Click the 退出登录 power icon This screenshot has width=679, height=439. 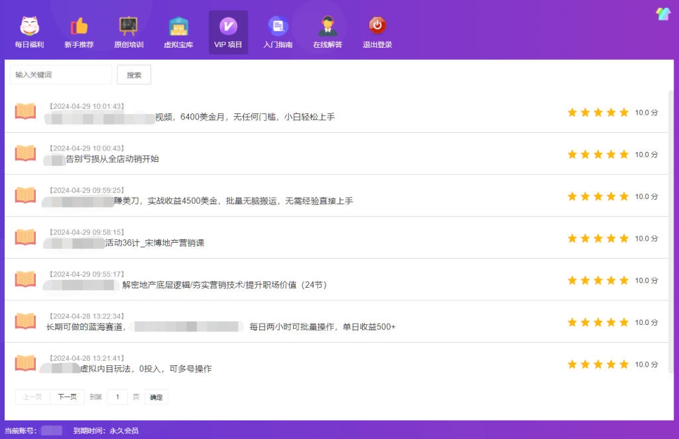[377, 26]
